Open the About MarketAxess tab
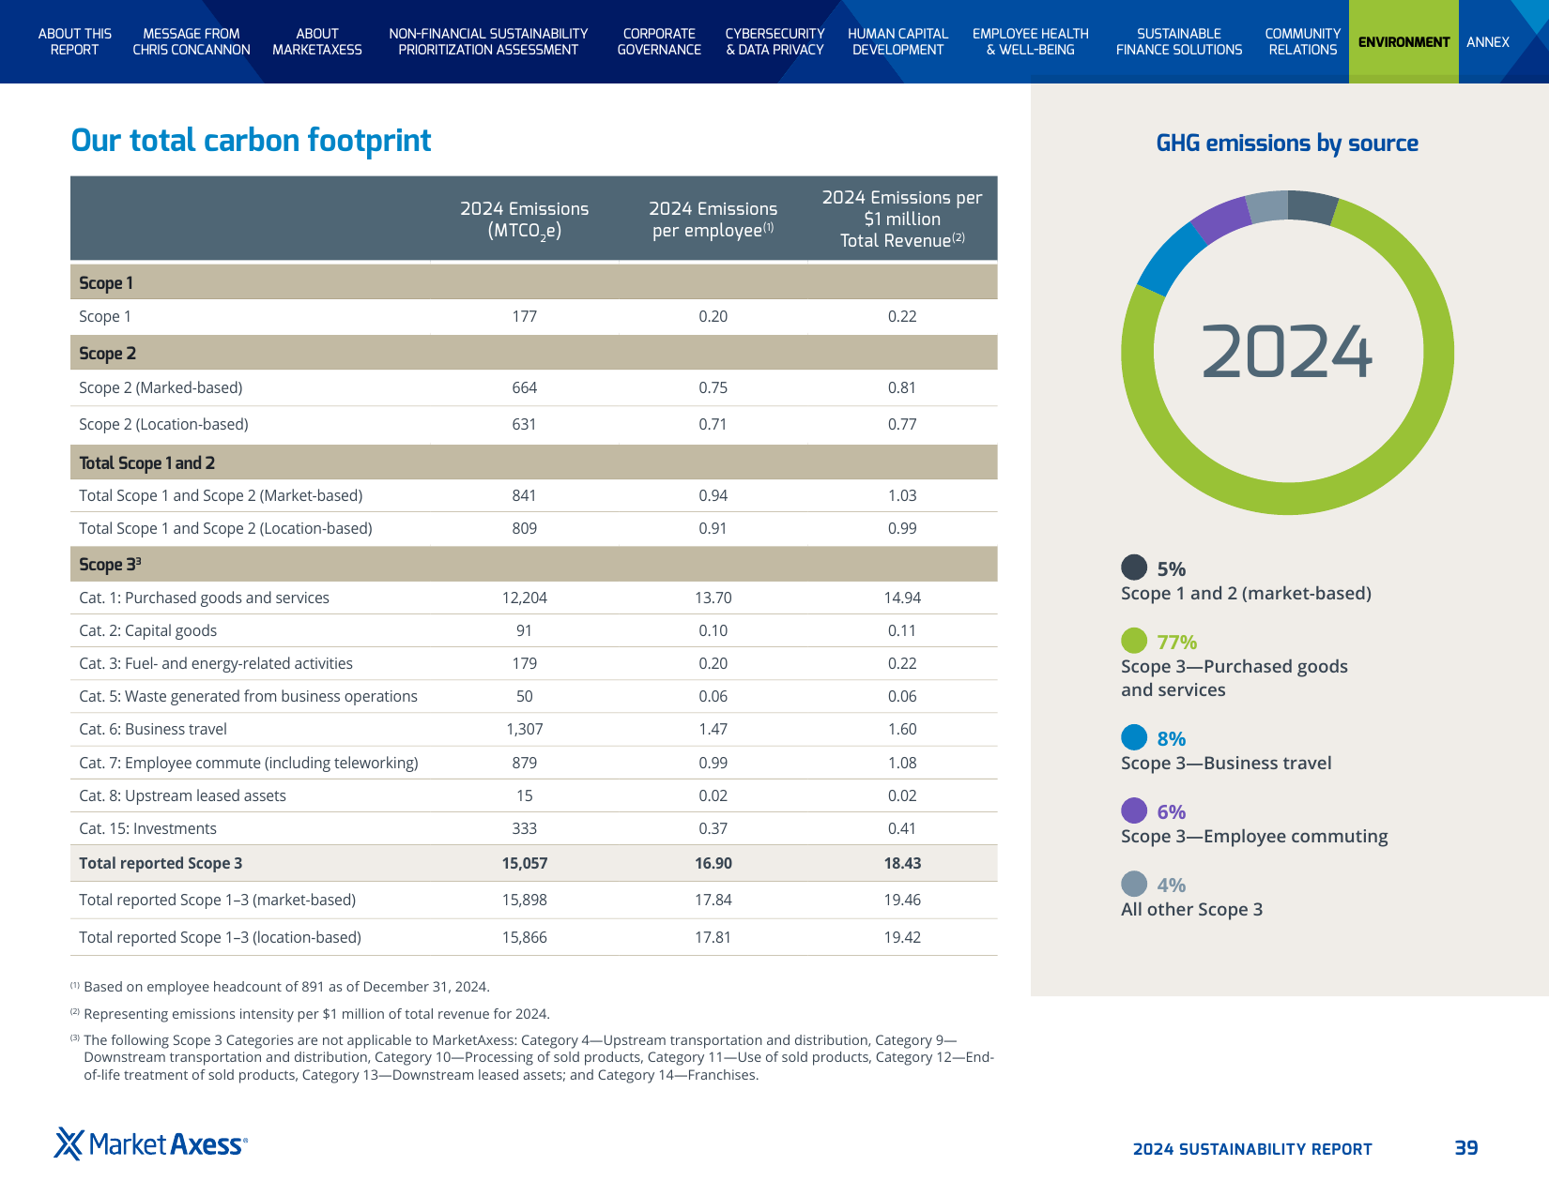The width and height of the screenshot is (1549, 1196). 317,41
